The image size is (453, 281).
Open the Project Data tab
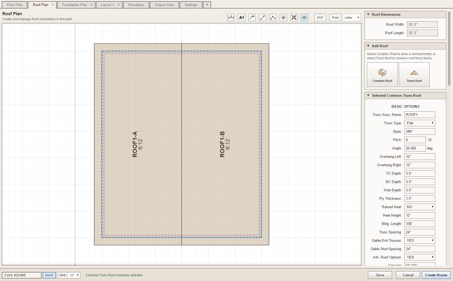pyautogui.click(x=164, y=5)
